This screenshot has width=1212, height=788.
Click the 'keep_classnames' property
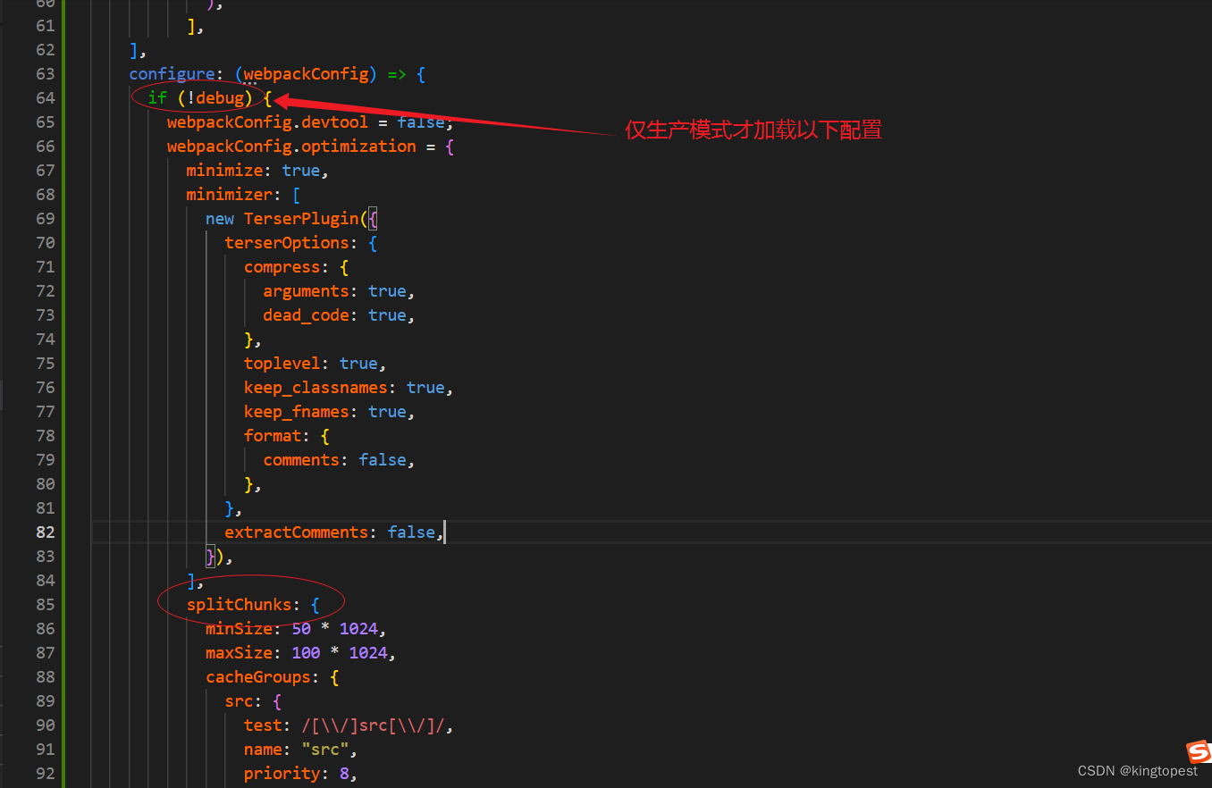316,387
